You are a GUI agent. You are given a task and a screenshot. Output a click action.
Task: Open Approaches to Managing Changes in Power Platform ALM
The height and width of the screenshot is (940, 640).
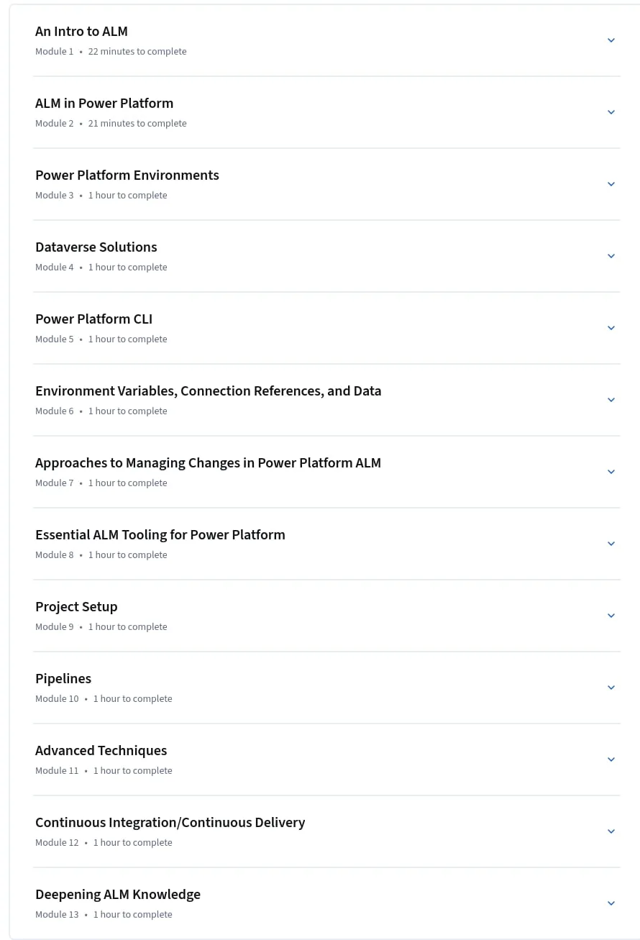click(209, 463)
